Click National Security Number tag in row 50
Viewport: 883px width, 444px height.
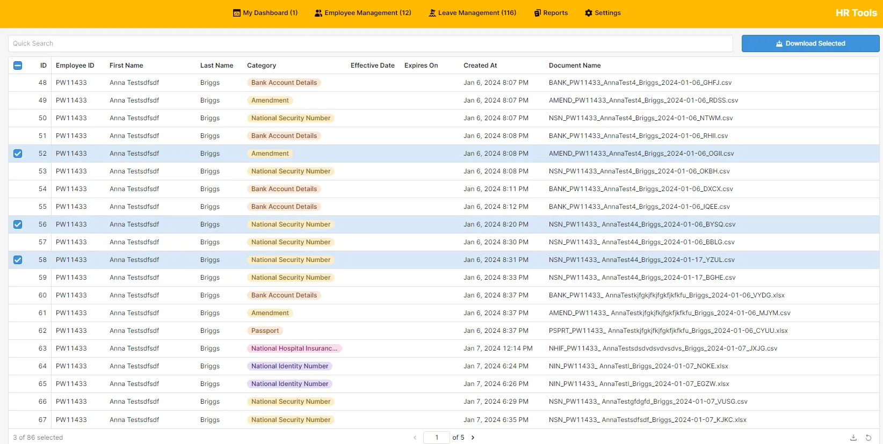click(291, 118)
